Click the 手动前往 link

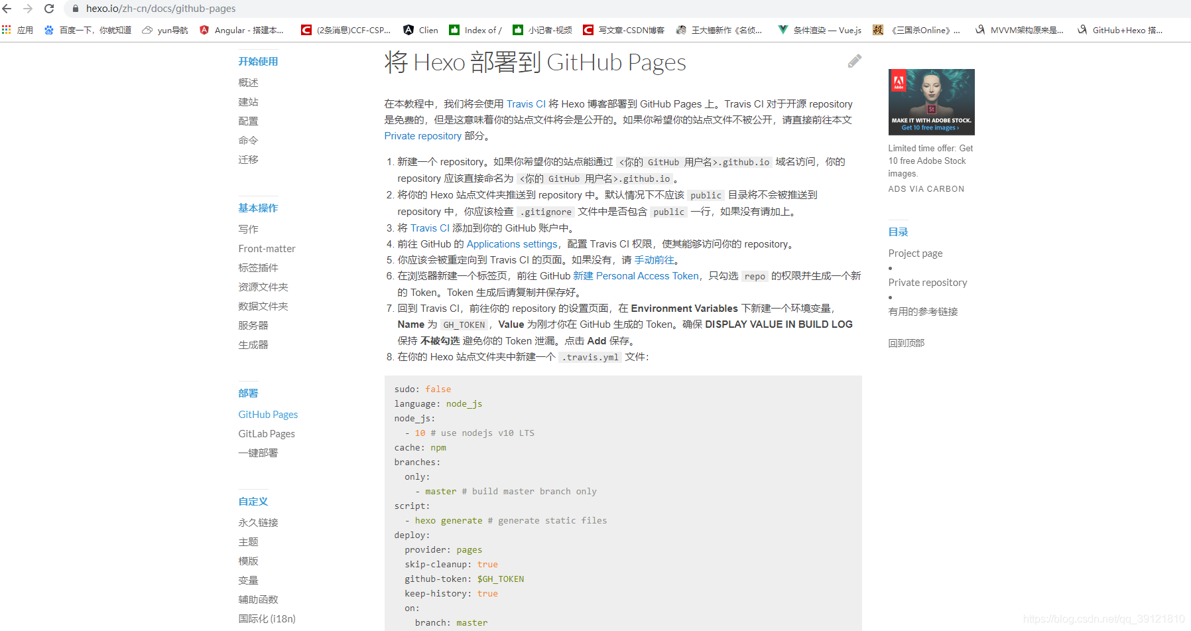click(654, 260)
